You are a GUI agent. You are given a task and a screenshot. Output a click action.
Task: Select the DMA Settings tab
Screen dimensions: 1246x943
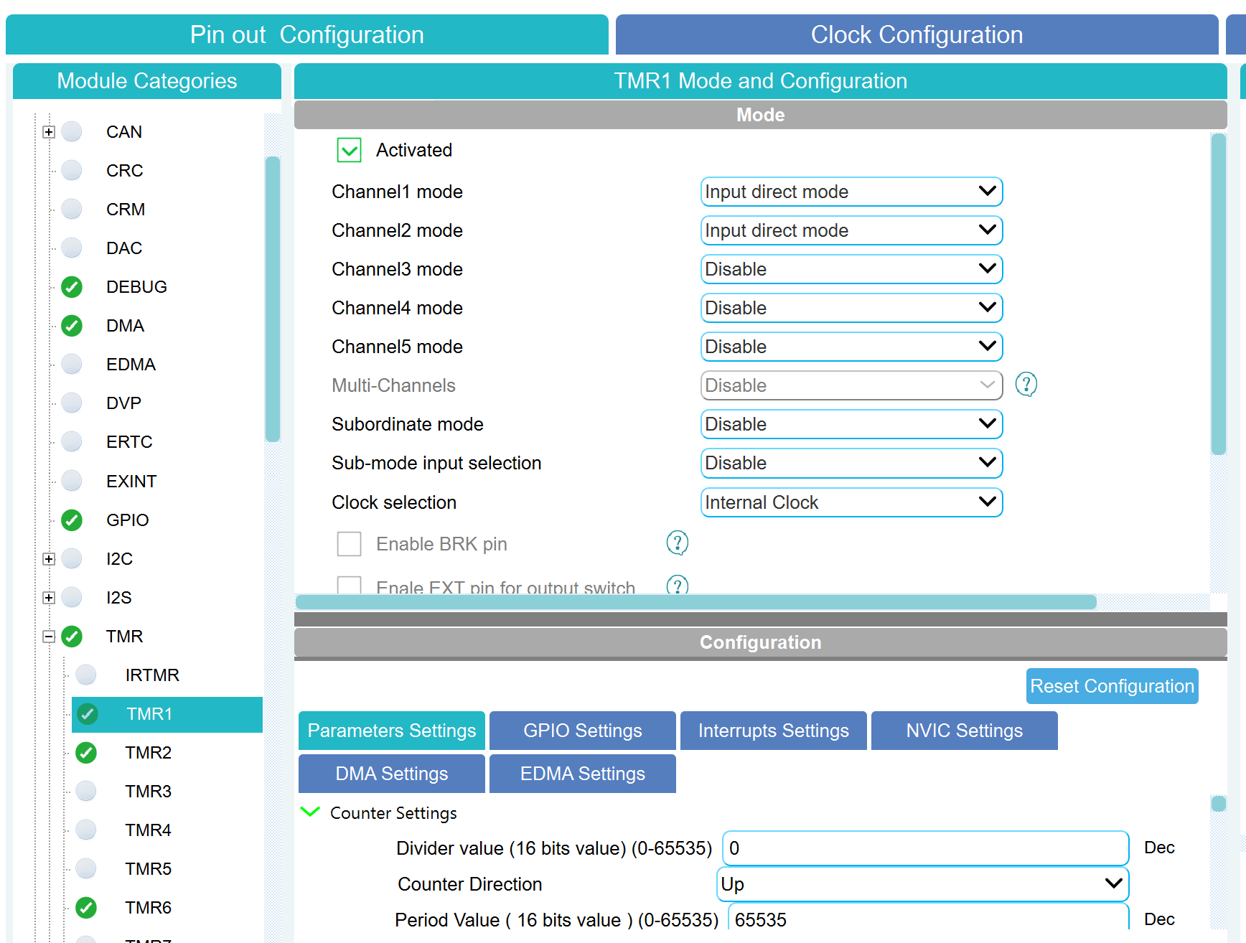click(x=392, y=774)
